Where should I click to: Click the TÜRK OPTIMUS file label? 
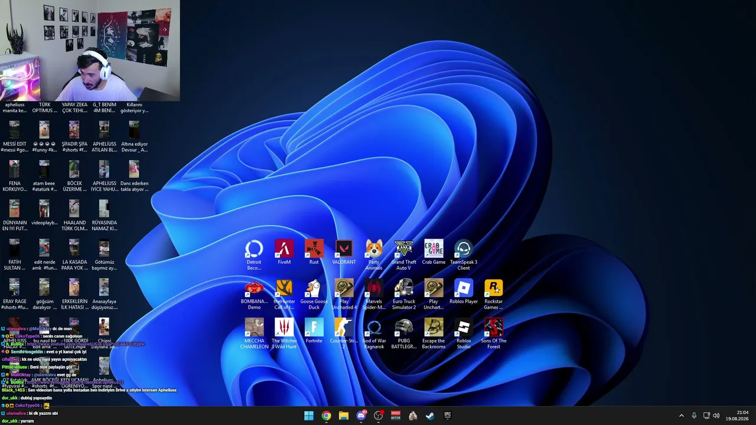tap(44, 107)
